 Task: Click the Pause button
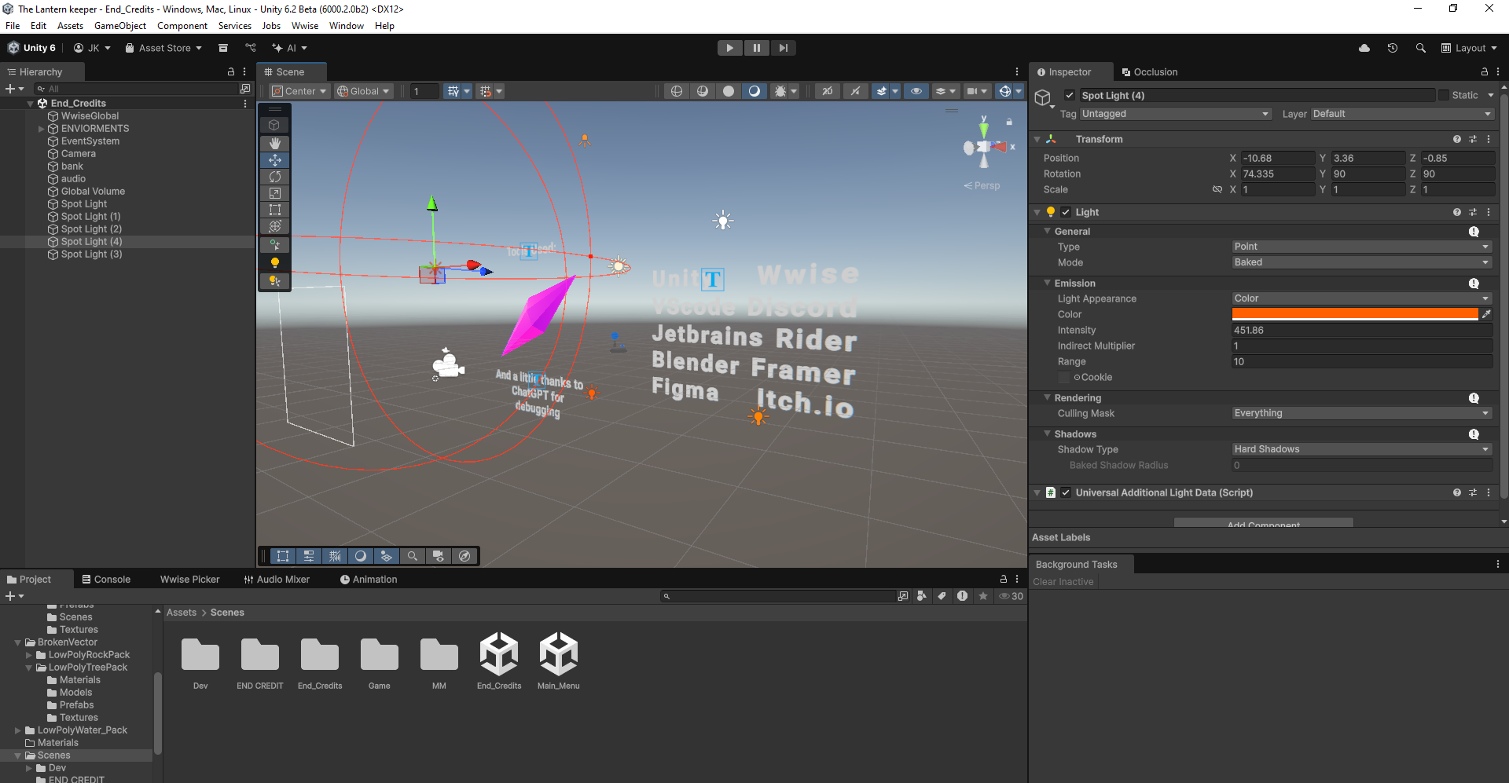(x=757, y=48)
